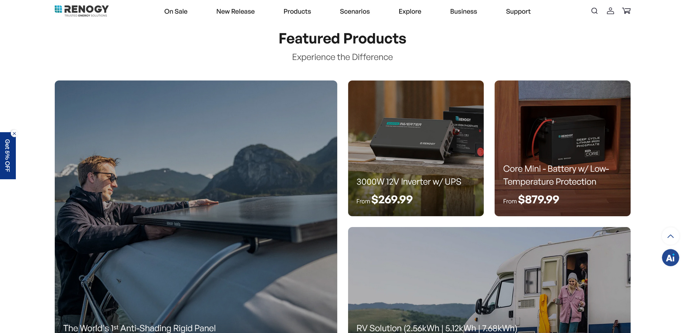This screenshot has width=685, height=333.
Task: Dismiss the Get 5% OFF tab
Action: (x=14, y=134)
